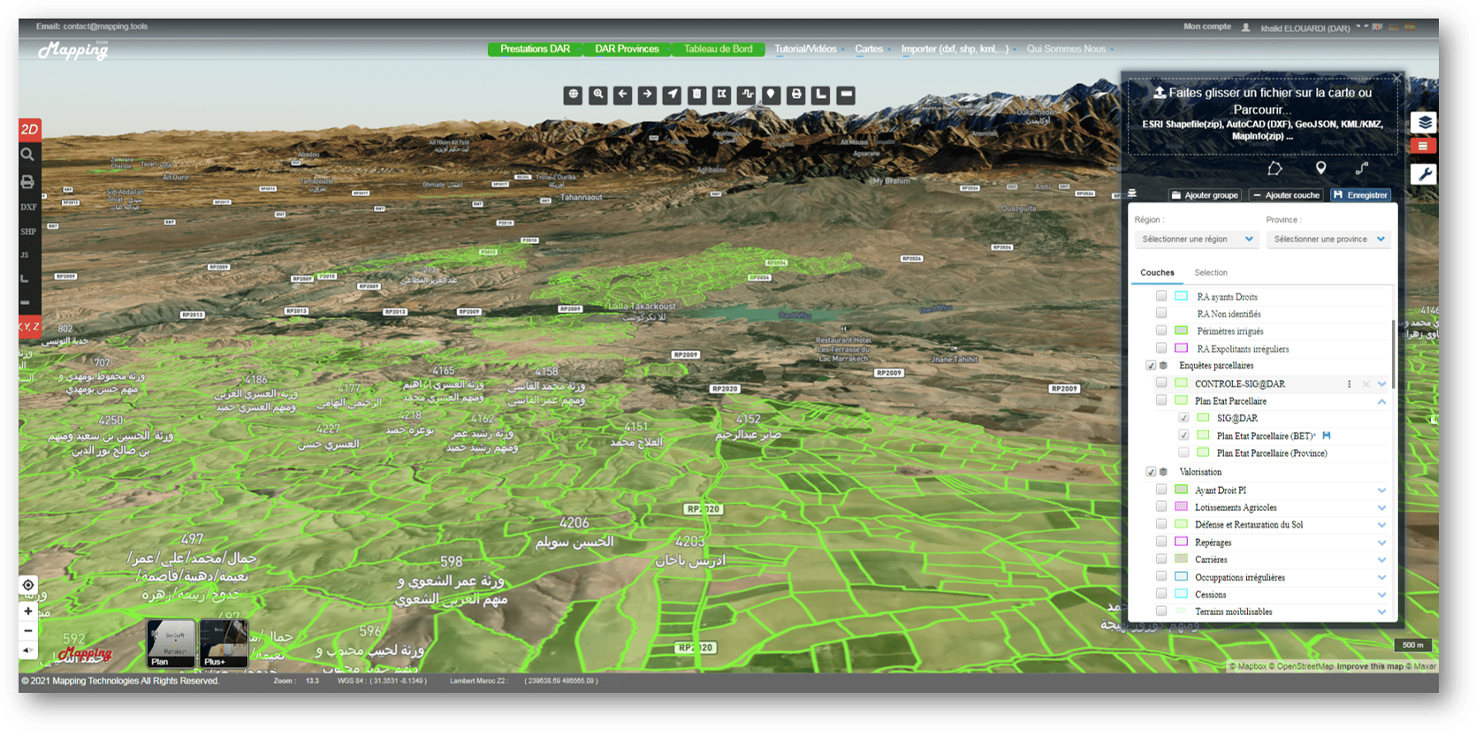
Task: Click the globe full-extent icon in map toolbar
Action: click(x=573, y=95)
